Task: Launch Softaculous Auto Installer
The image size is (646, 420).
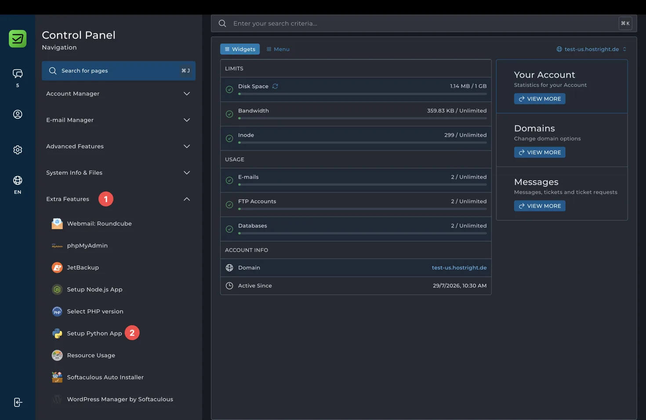Action: [105, 377]
